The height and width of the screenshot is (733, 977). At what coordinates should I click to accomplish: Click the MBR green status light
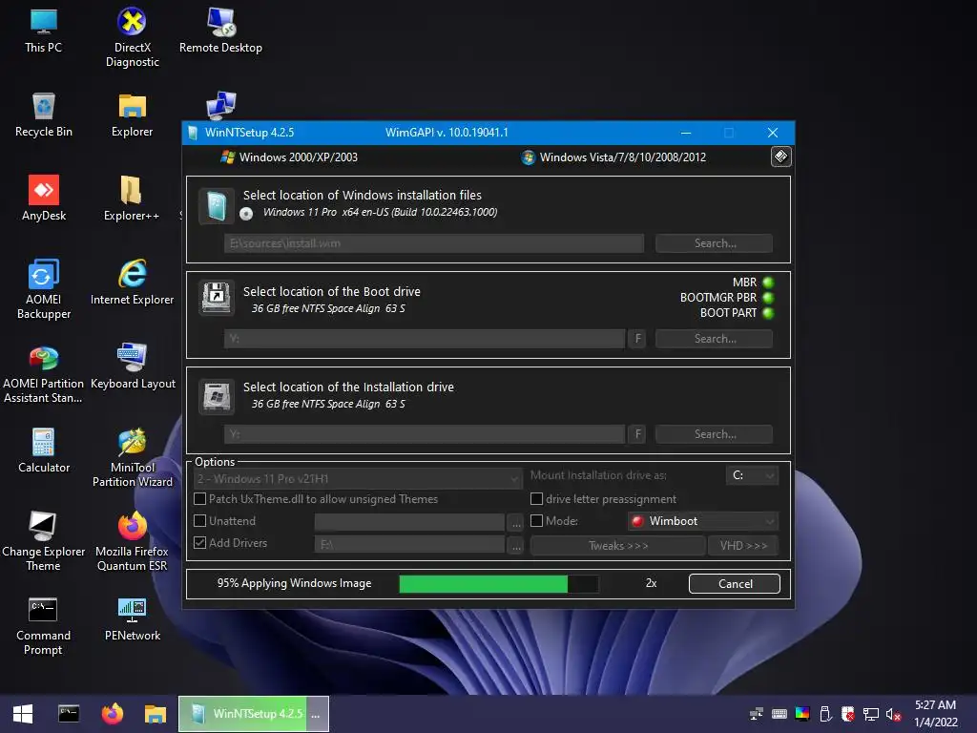pos(768,283)
